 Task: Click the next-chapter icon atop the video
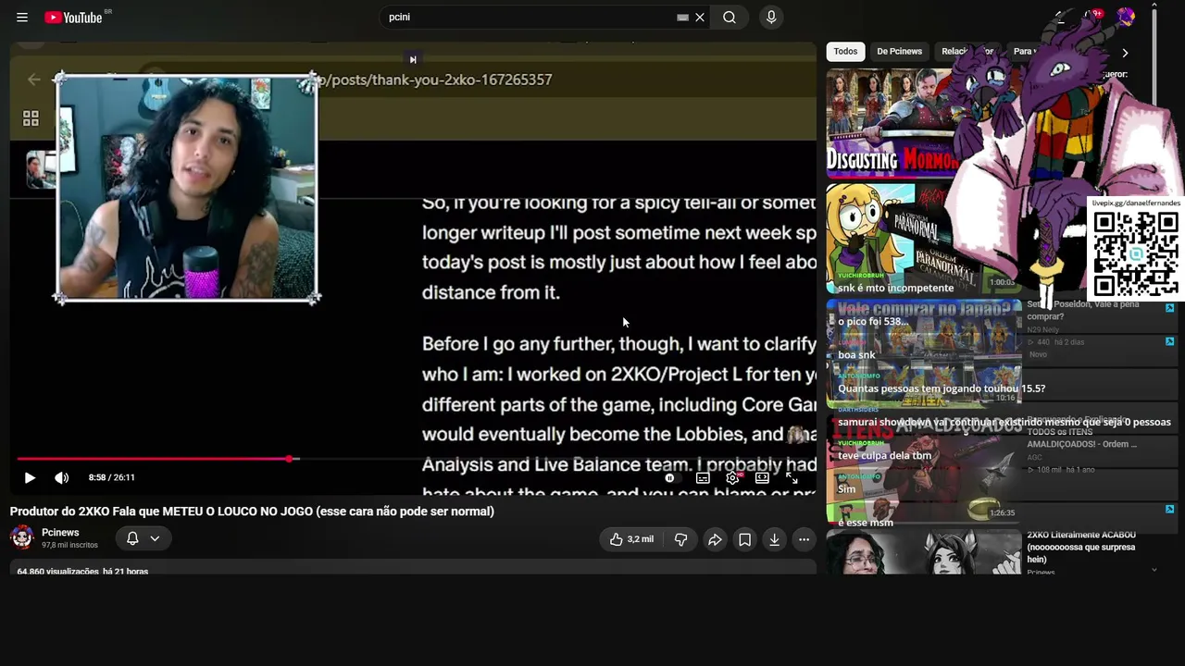pyautogui.click(x=413, y=59)
